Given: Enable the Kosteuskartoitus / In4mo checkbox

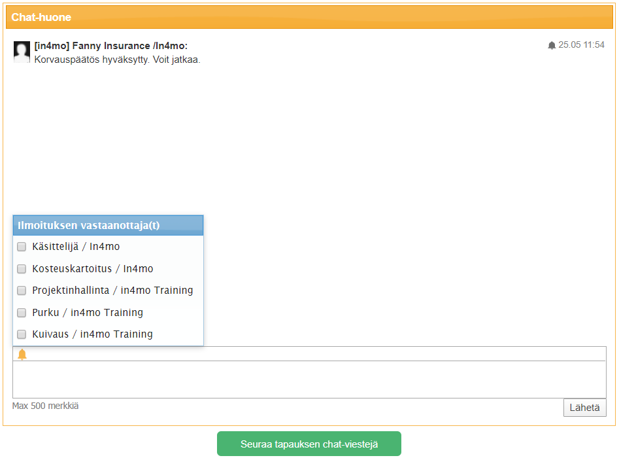Looking at the screenshot, I should [22, 269].
